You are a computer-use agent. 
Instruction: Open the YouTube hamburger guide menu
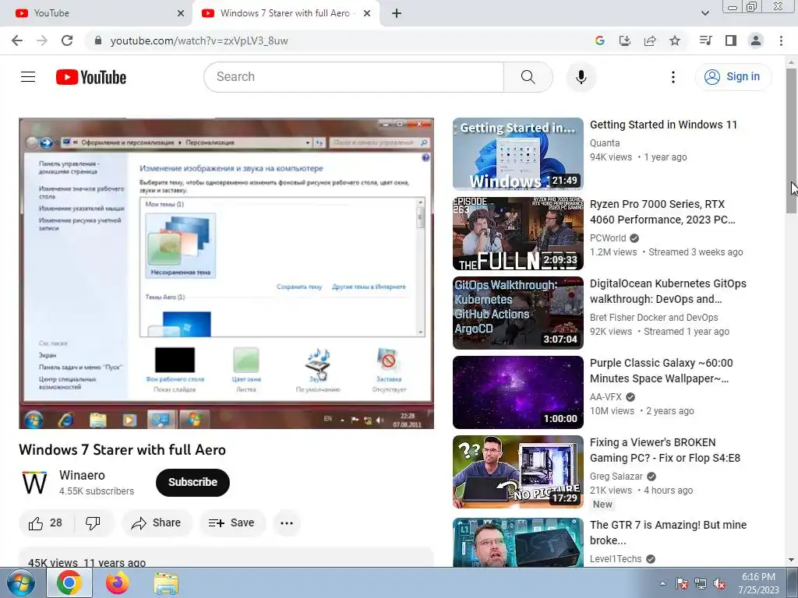28,77
